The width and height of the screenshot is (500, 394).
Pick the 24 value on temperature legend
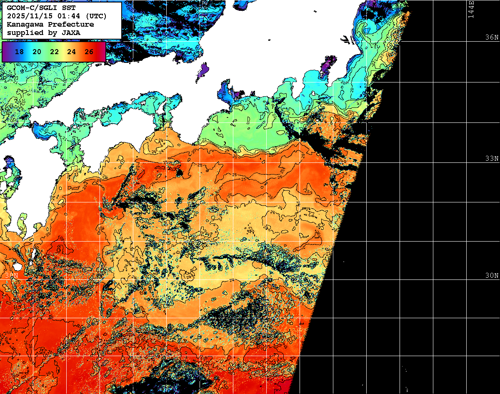click(x=71, y=52)
